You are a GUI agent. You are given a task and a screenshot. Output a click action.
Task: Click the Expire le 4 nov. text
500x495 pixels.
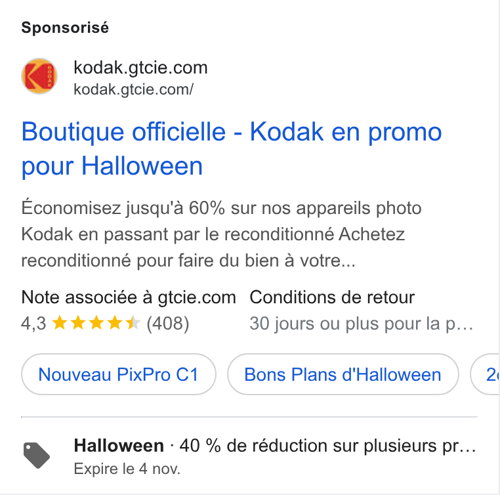pos(127,469)
